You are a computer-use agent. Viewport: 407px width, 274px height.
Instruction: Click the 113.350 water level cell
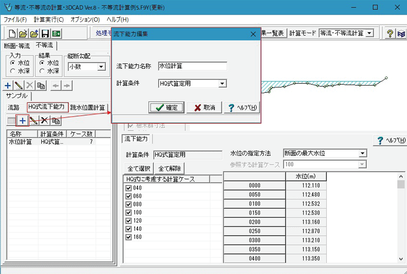[306, 259]
